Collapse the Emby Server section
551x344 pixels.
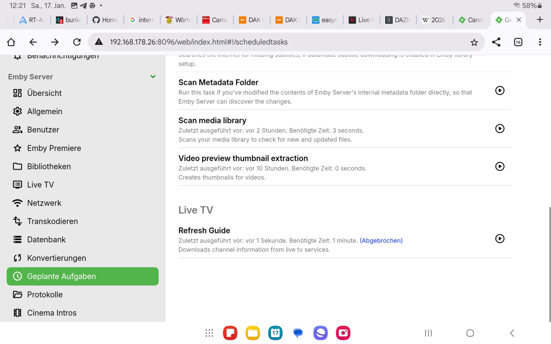(153, 77)
